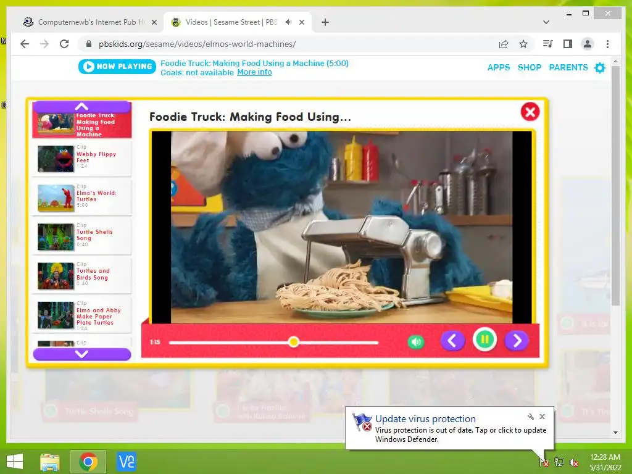Viewport: 632px width, 474px height.
Task: Open the PARENTS menu link
Action: [x=568, y=67]
